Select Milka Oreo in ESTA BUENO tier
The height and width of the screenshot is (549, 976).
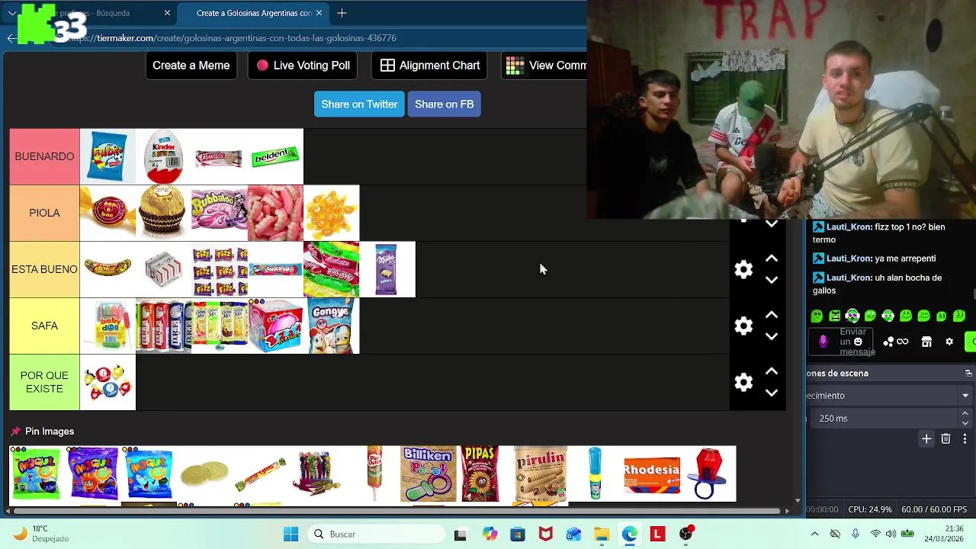click(x=387, y=269)
